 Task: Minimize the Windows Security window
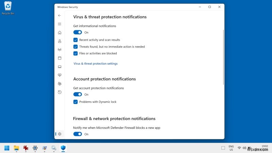click(200, 7)
